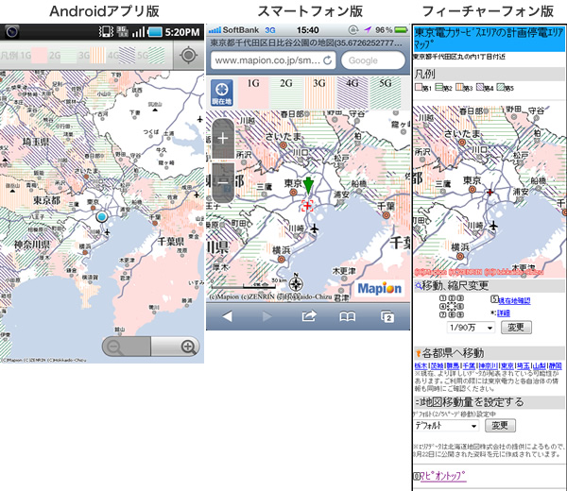Tap the Safari share icon

pos(308,317)
